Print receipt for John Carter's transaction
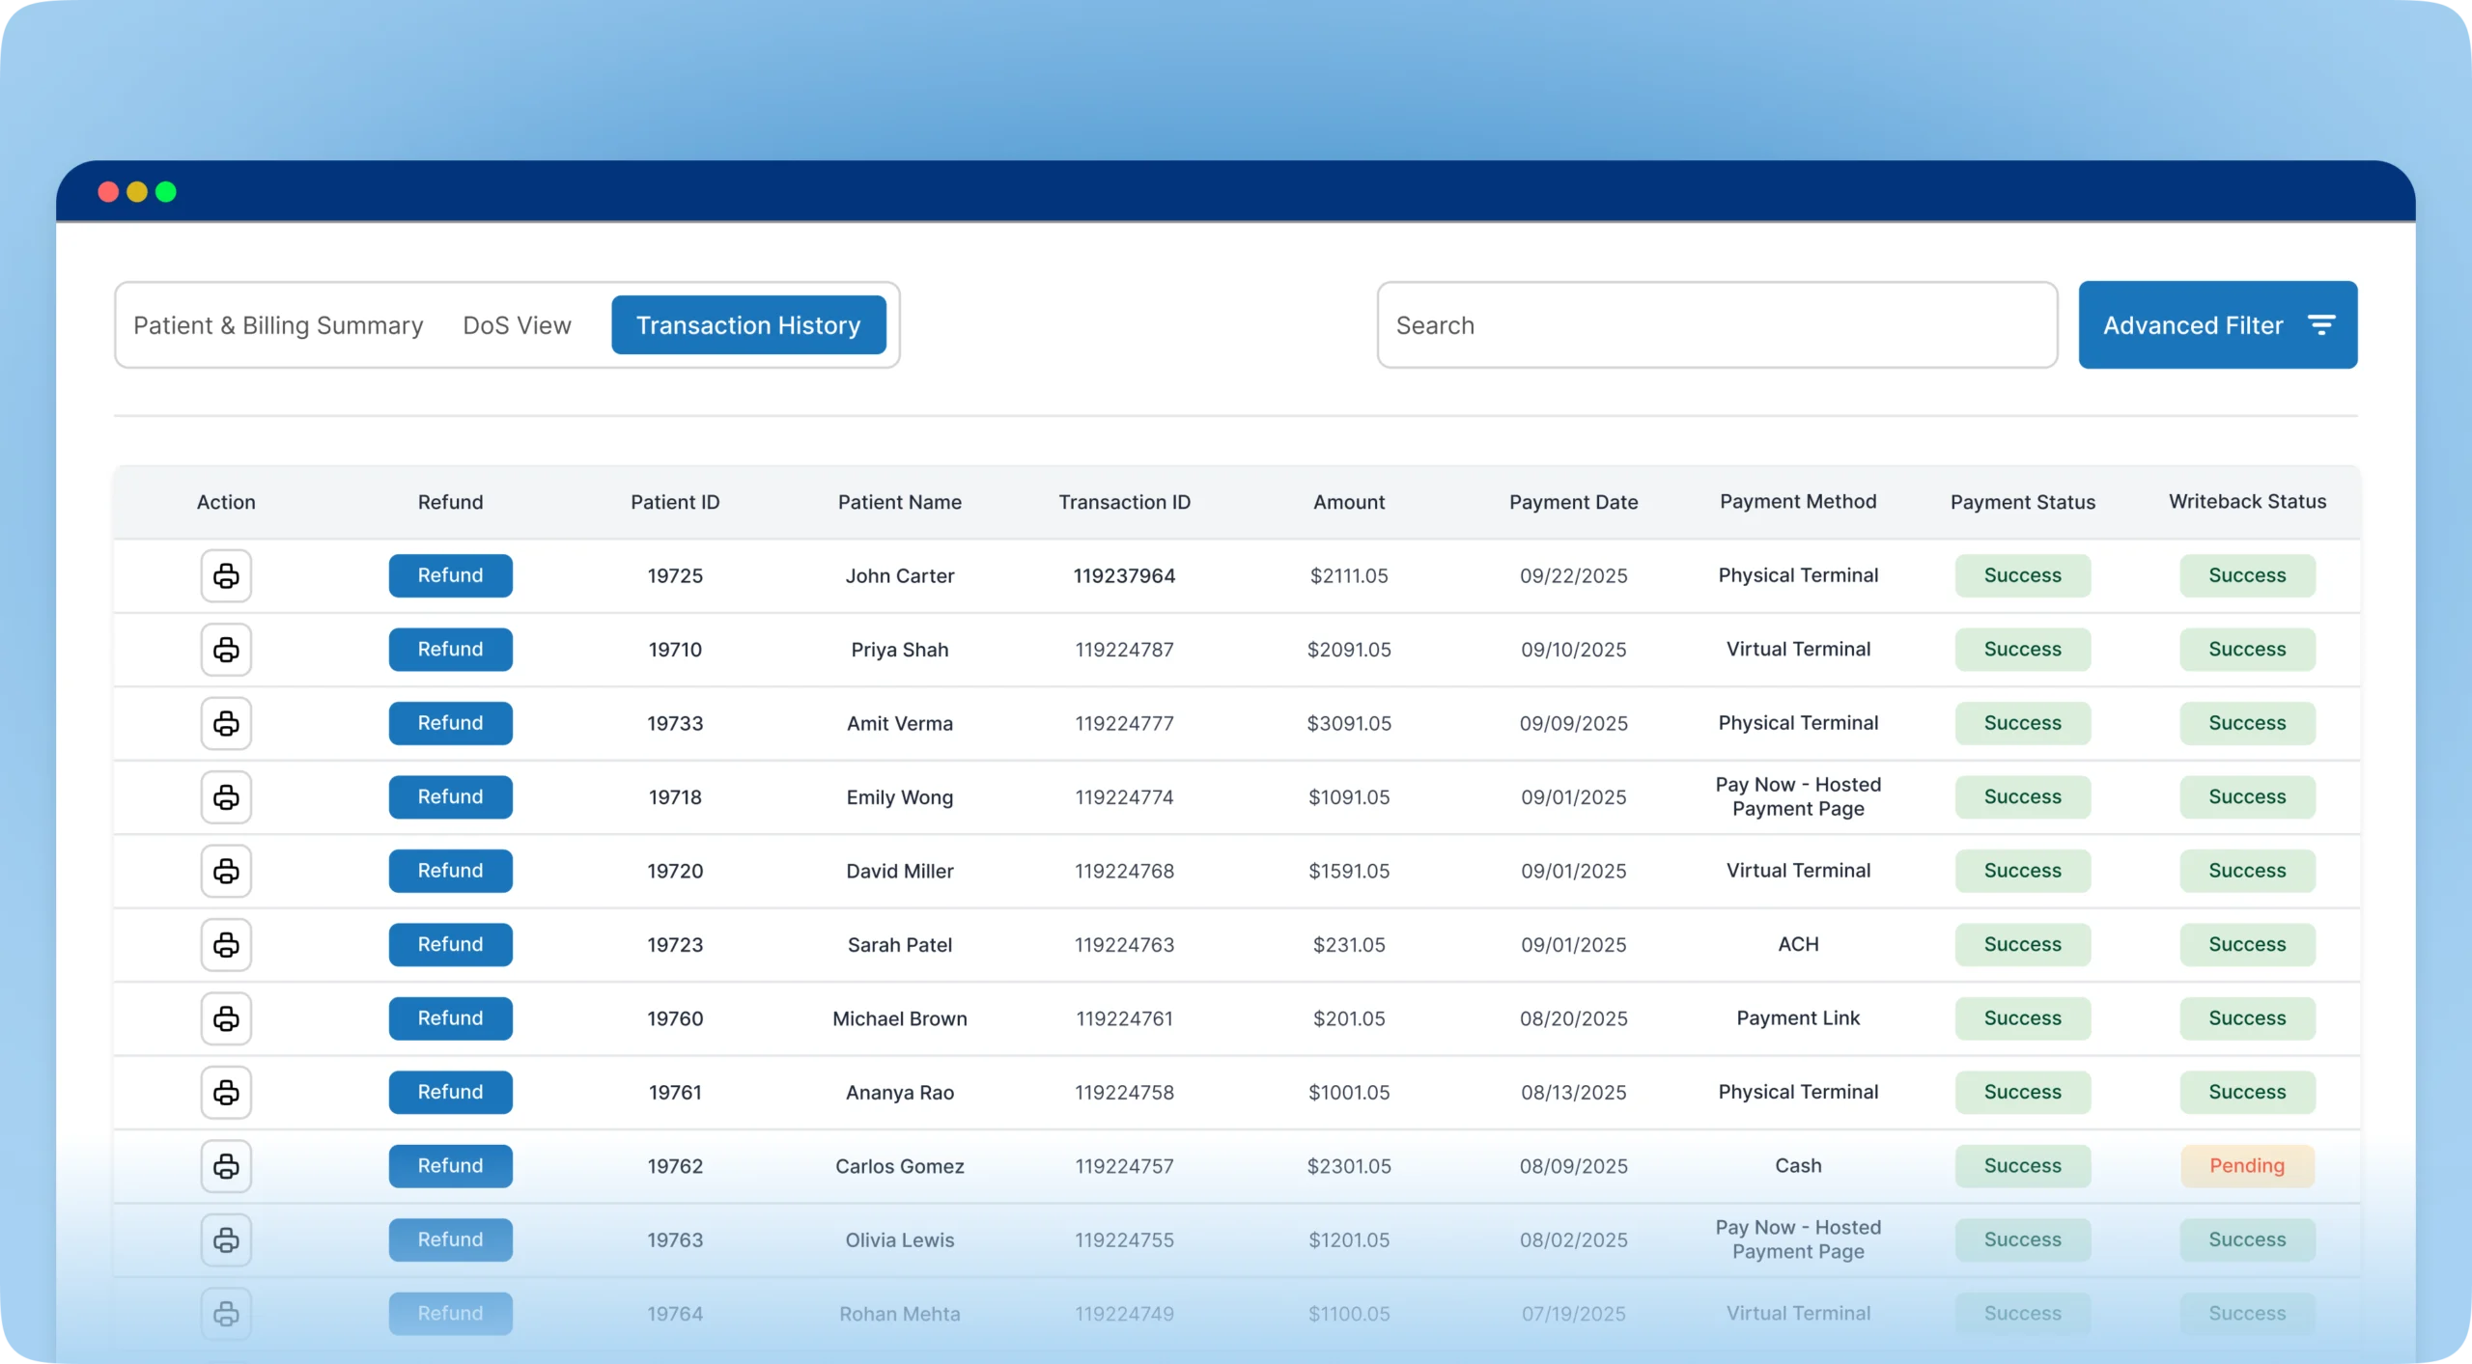 (x=226, y=576)
